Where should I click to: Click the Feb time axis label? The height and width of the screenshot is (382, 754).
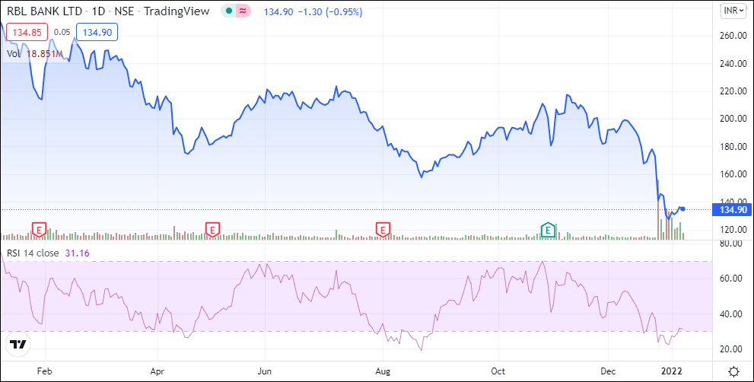[44, 371]
